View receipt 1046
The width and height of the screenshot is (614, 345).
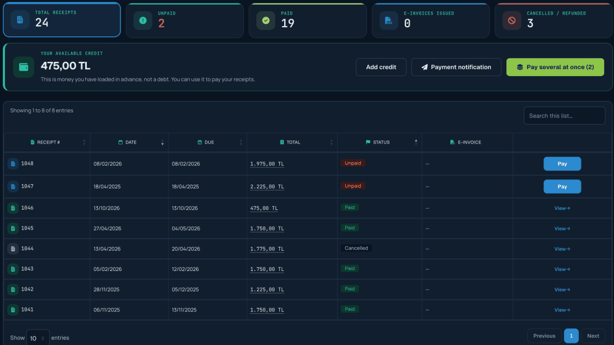(562, 208)
